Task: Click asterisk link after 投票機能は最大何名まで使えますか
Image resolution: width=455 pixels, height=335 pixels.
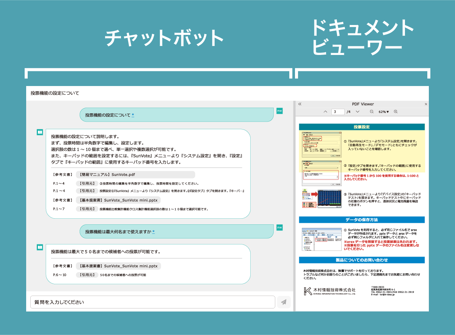Action: coord(153,232)
